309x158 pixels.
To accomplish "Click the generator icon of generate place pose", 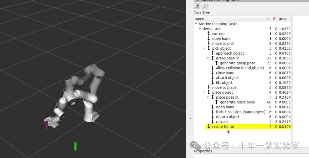I will tap(216, 102).
